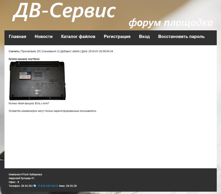The image size is (221, 194).
Task: Click the date 2016-01-30 09:04:34
Action: click(x=101, y=52)
